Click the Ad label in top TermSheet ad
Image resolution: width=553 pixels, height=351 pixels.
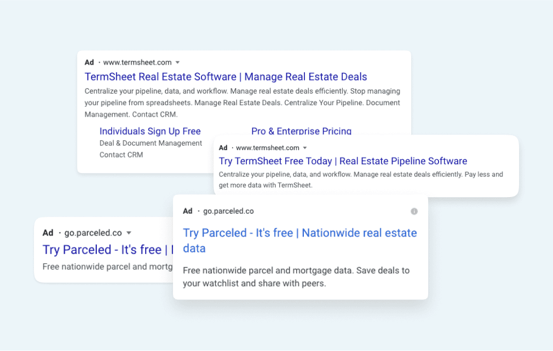[x=89, y=62]
